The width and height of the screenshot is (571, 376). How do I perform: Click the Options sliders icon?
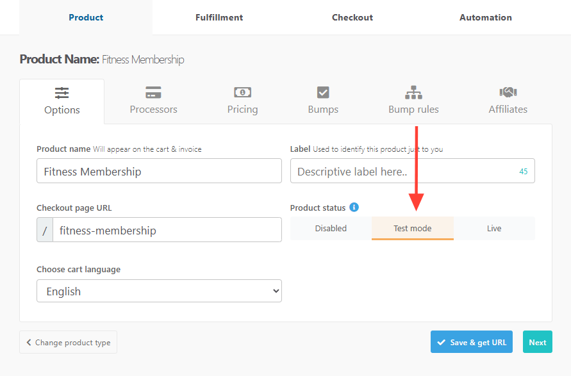click(x=62, y=93)
